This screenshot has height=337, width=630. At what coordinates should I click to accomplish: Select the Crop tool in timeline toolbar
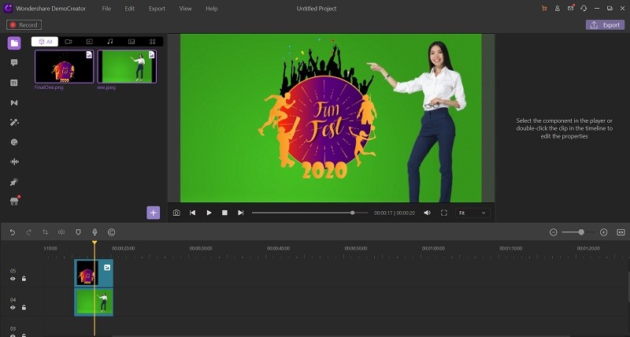click(46, 232)
